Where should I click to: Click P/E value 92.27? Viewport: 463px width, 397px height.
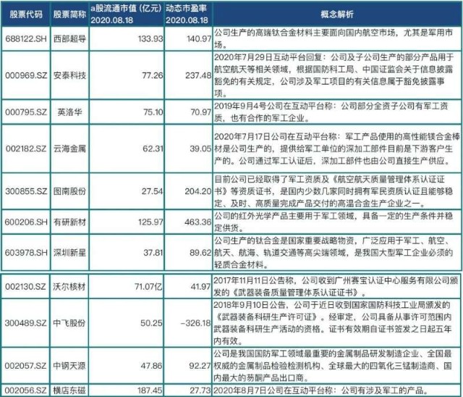click(200, 366)
